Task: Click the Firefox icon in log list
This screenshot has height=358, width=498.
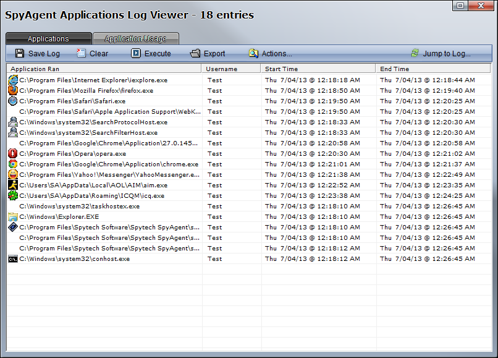Action: [x=12, y=91]
